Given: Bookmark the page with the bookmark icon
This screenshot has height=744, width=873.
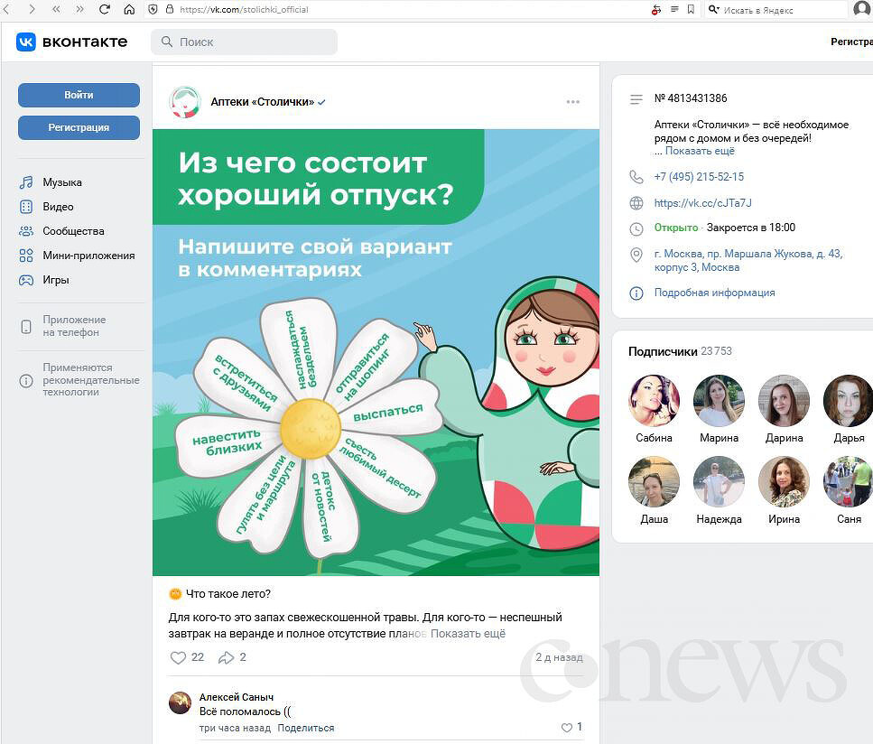Looking at the screenshot, I should point(691,9).
